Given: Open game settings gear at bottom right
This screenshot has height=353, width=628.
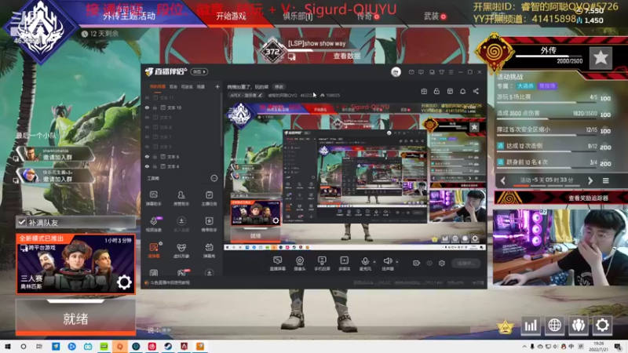Looking at the screenshot, I should tap(602, 325).
